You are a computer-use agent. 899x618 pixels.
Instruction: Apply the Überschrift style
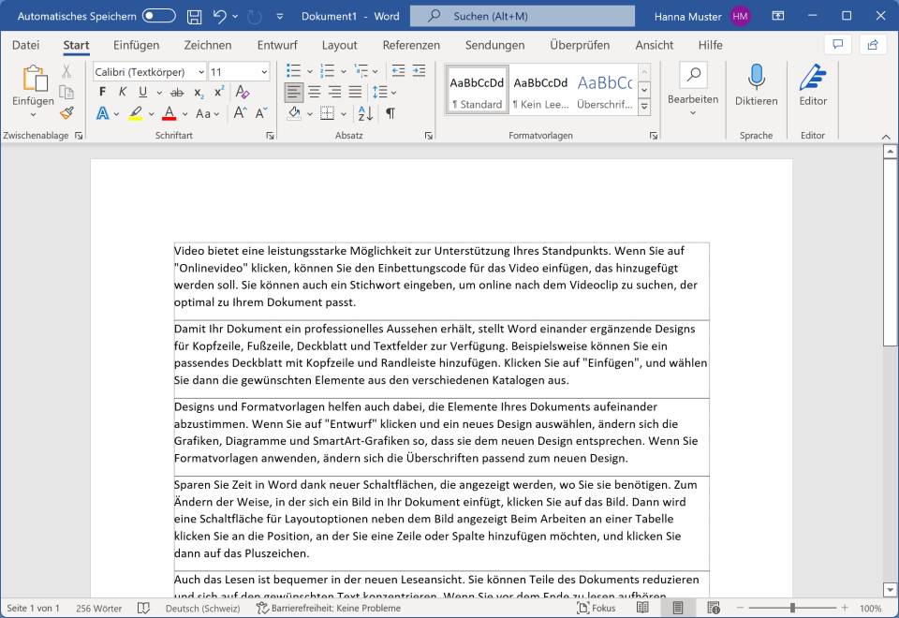pyautogui.click(x=605, y=90)
